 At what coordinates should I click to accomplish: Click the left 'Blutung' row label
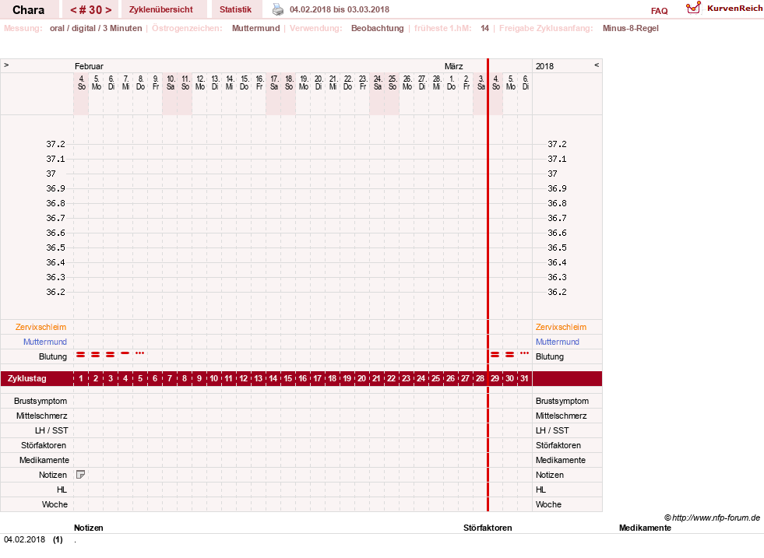(x=53, y=356)
